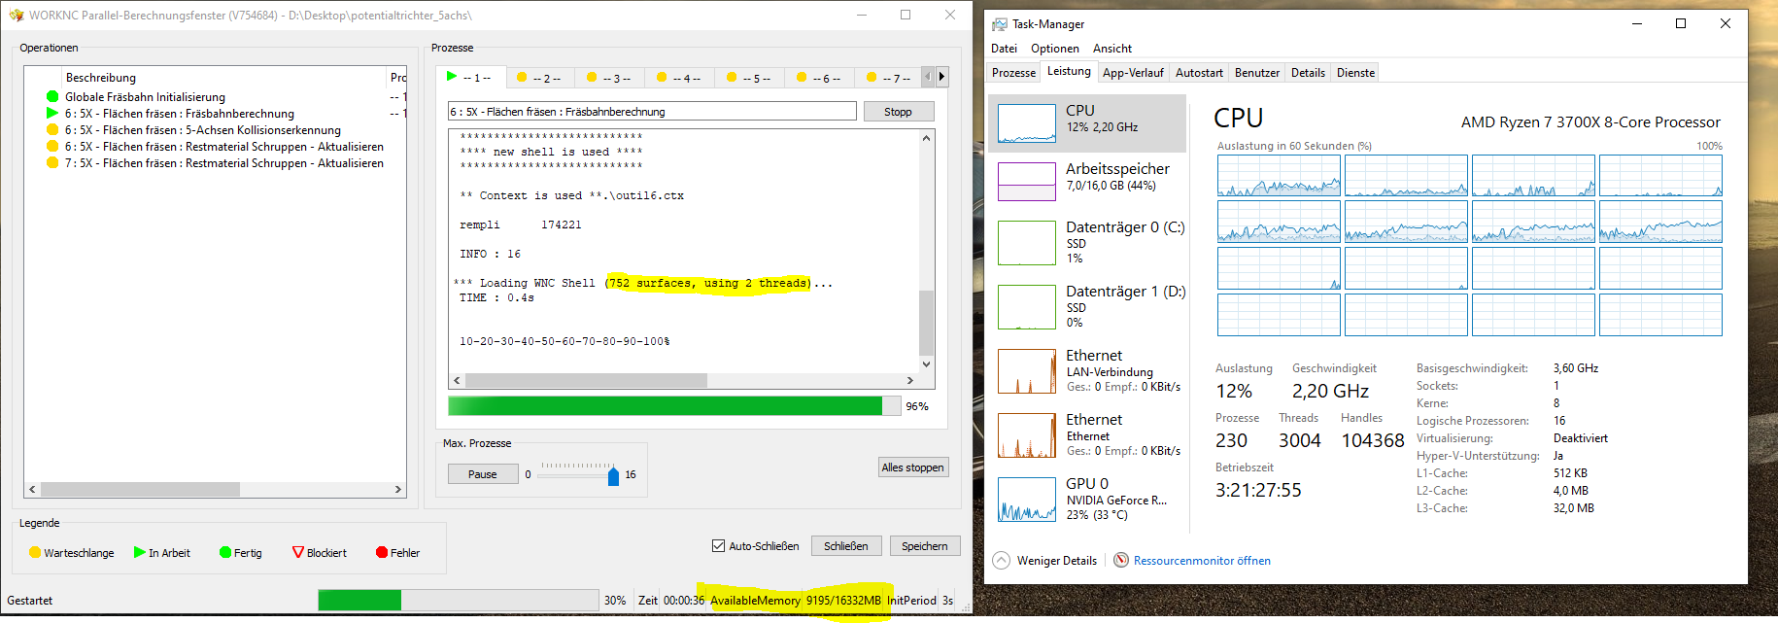1778x623 pixels.
Task: Select the CPU performance thumbnail graph
Action: click(x=1027, y=123)
